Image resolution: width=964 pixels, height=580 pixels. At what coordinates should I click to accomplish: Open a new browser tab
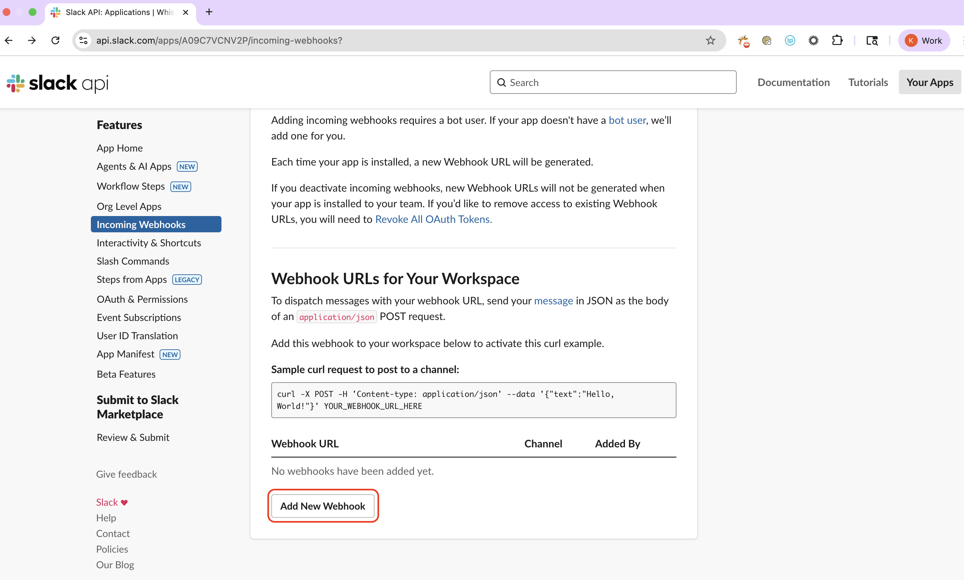point(209,12)
